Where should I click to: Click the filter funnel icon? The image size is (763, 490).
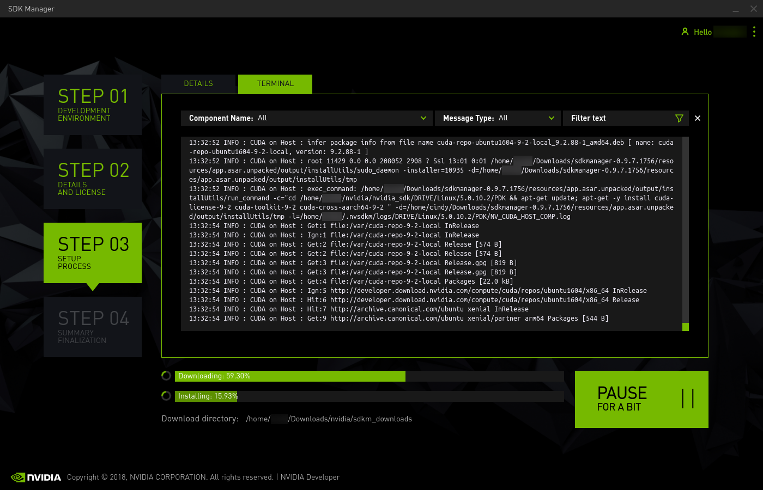click(x=679, y=118)
